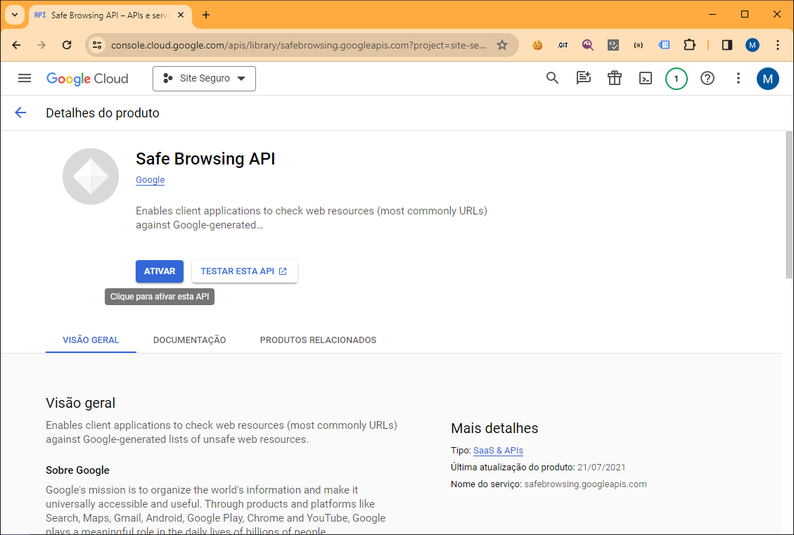Open the .GIT extension icon
The image size is (794, 535).
click(563, 45)
